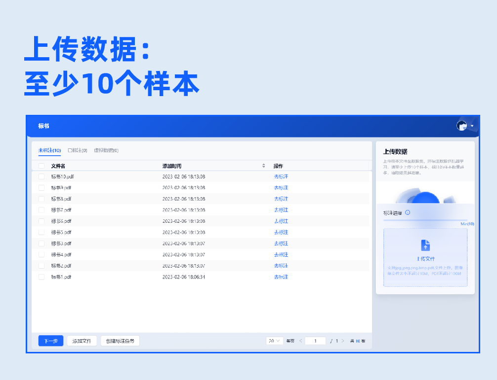Select file name 标书2.pdf
This screenshot has width=497, height=380.
click(x=61, y=266)
